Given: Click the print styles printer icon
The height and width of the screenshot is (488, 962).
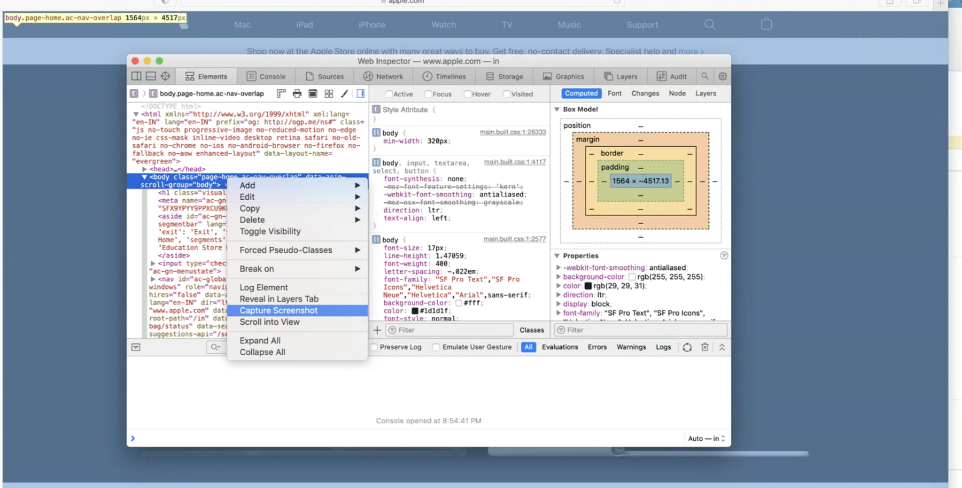Looking at the screenshot, I should click(x=297, y=94).
